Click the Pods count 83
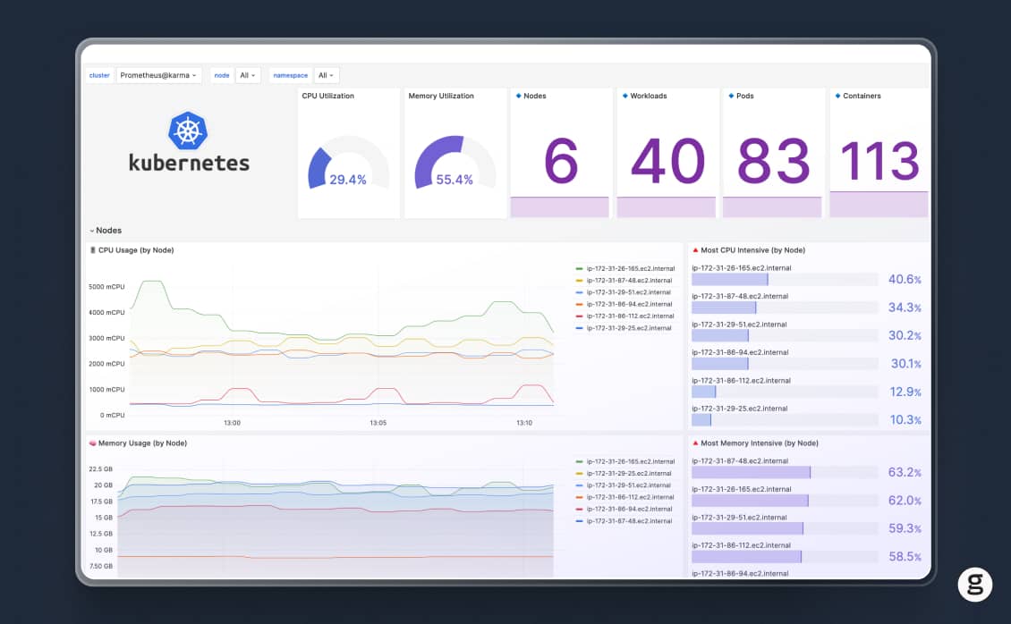1011x624 pixels. 773,161
